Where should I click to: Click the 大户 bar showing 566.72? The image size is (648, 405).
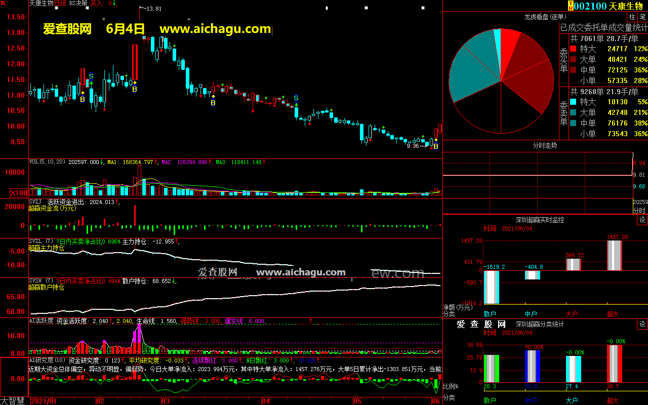pos(574,264)
